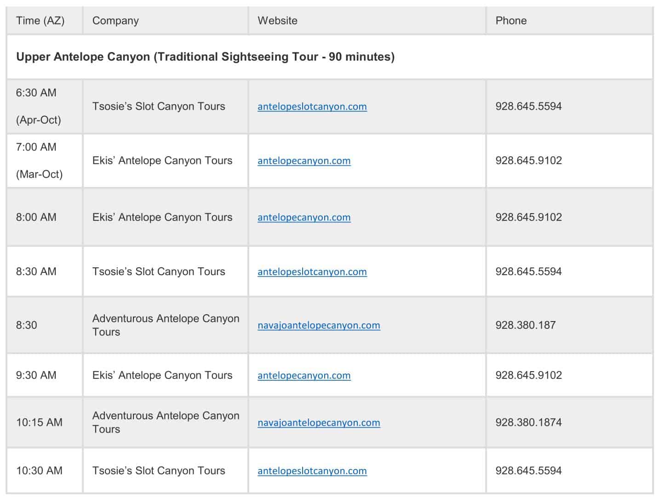Select Ekis' Antelope Canyon Tours in 8:00 AM row
This screenshot has height=497, width=659.
click(x=162, y=217)
